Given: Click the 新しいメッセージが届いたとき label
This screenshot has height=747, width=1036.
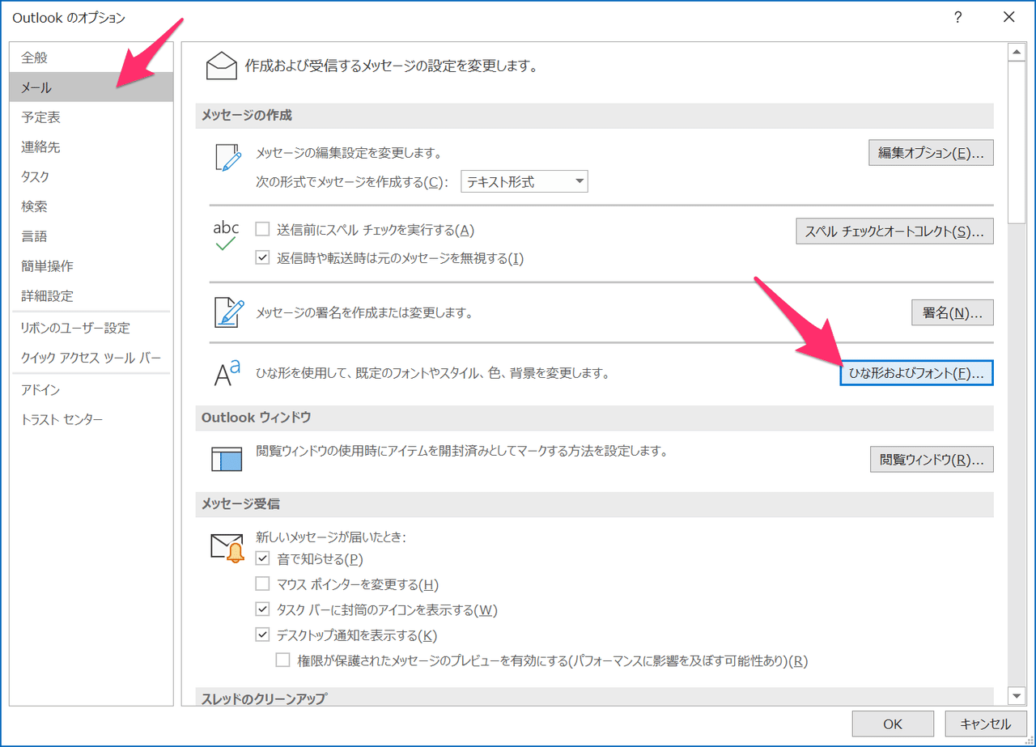Looking at the screenshot, I should pyautogui.click(x=330, y=536).
